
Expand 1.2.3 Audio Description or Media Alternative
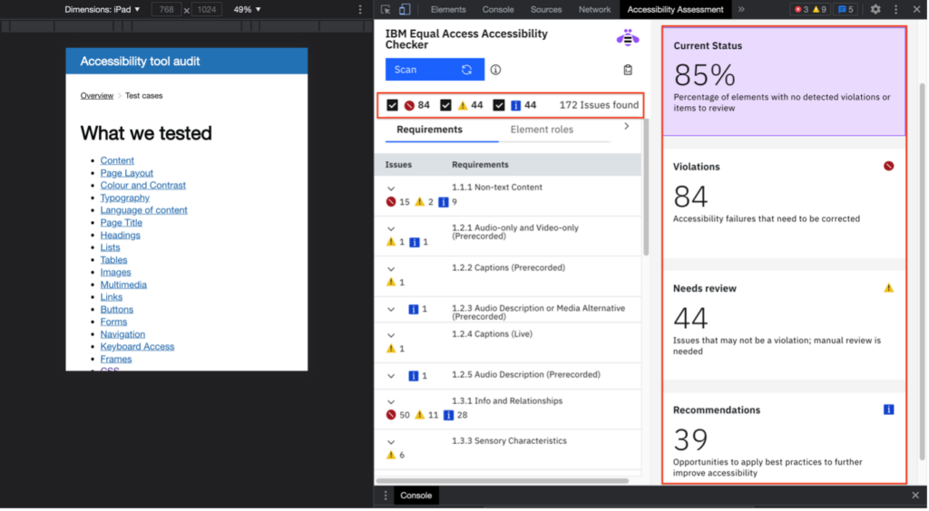point(391,309)
